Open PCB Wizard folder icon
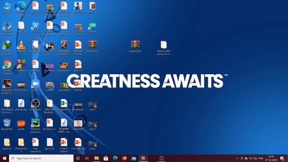The height and width of the screenshot is (162, 288). click(7, 106)
